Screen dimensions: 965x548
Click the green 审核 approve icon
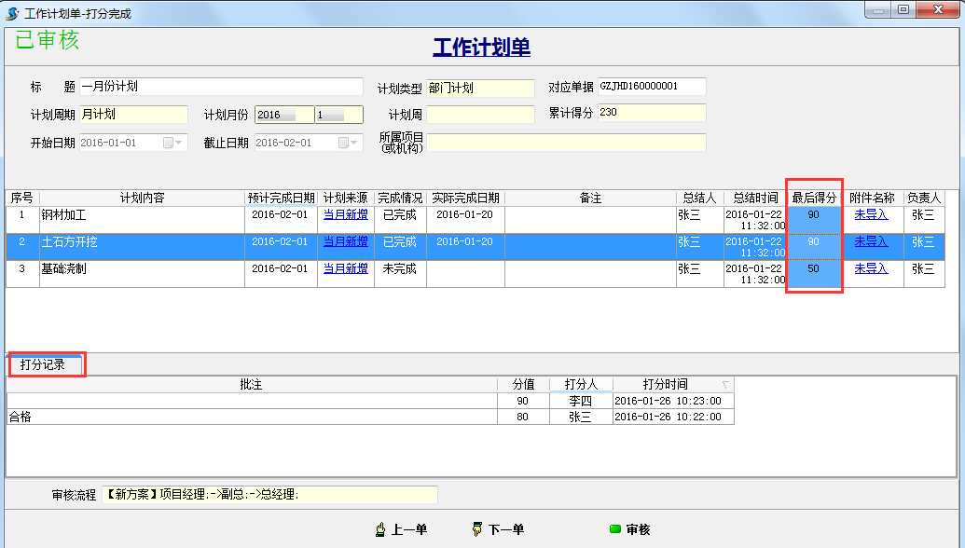[615, 527]
